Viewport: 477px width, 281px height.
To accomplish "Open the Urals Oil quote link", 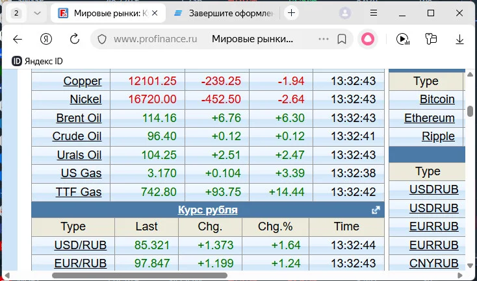I will click(79, 155).
